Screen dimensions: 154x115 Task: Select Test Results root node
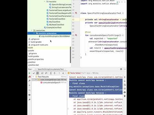(43, 77)
